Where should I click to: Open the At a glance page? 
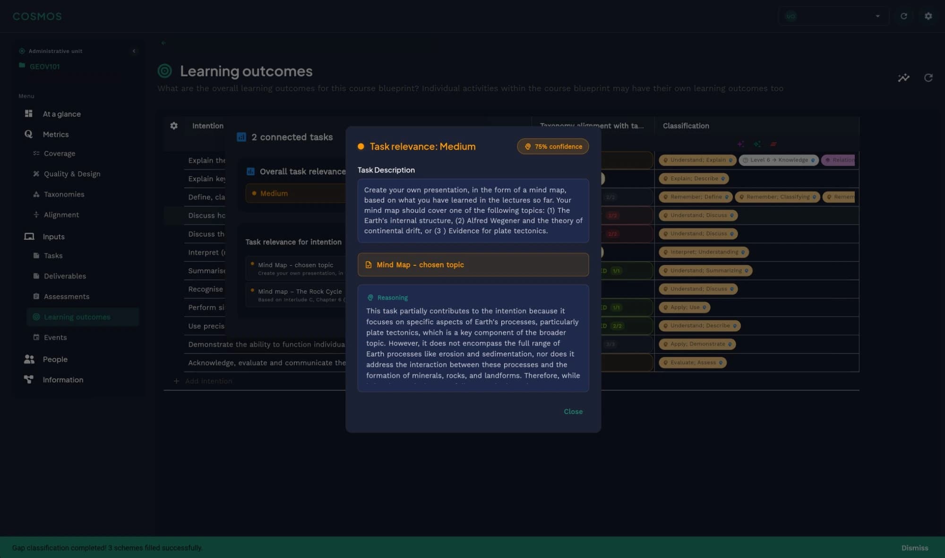pyautogui.click(x=61, y=114)
